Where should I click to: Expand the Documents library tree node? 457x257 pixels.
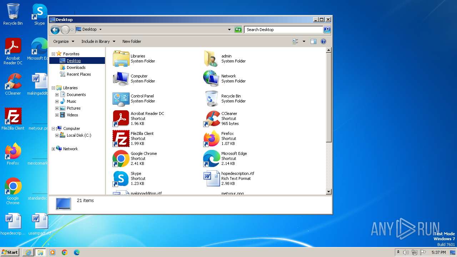point(57,95)
